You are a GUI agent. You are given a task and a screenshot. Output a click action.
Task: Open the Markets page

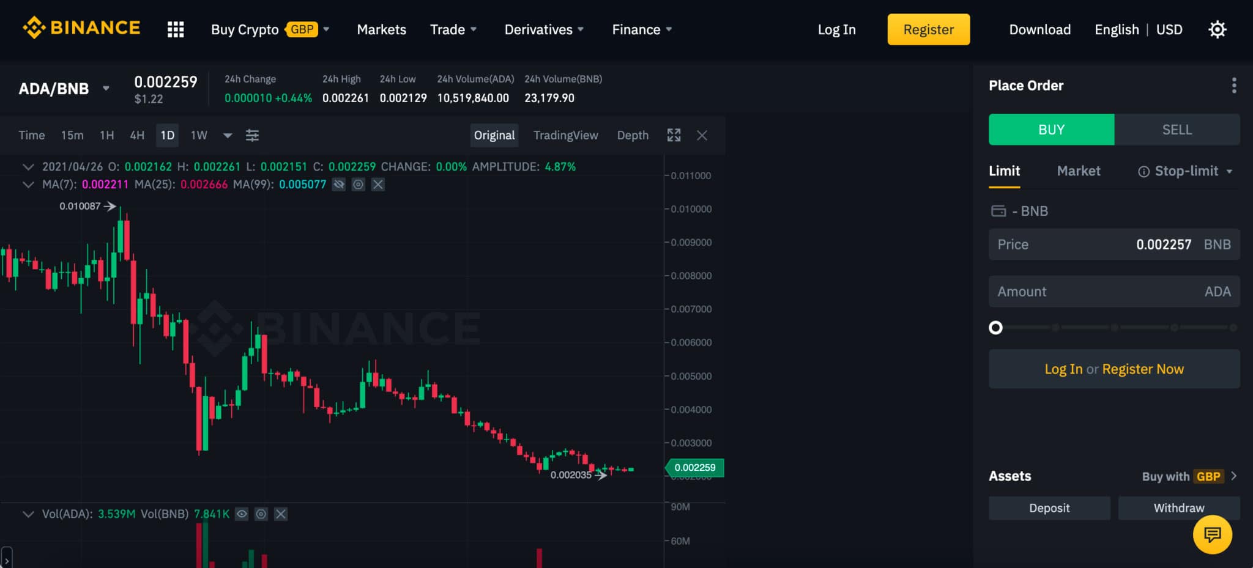coord(381,29)
